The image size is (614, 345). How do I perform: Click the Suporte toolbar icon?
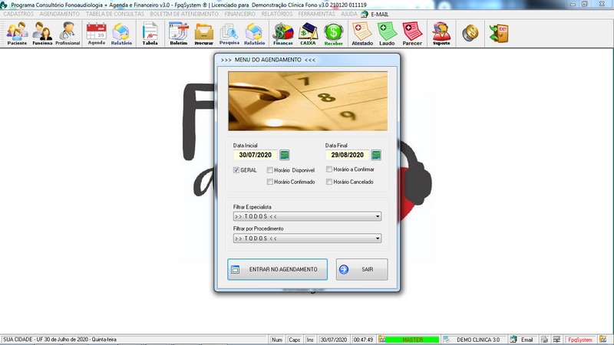point(441,33)
